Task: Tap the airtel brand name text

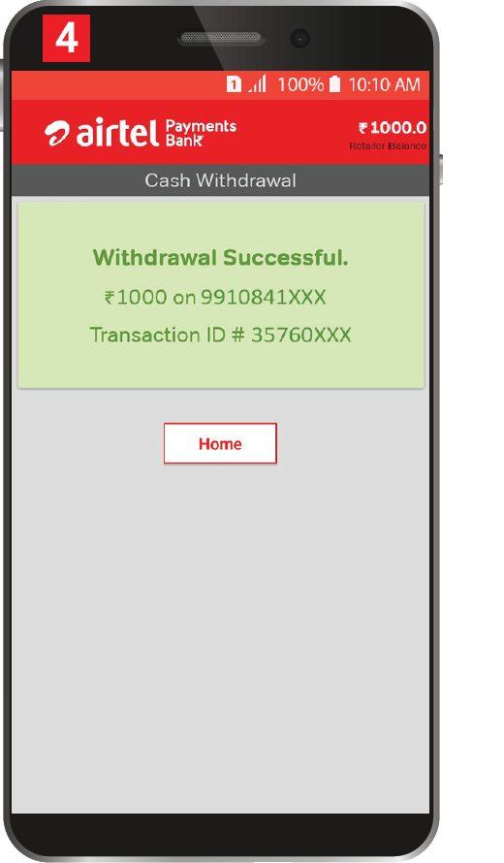Action: (117, 132)
